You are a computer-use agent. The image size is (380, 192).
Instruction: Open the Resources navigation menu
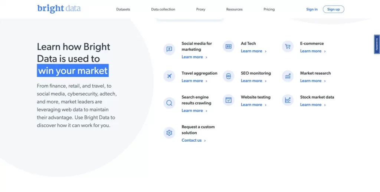tap(235, 9)
